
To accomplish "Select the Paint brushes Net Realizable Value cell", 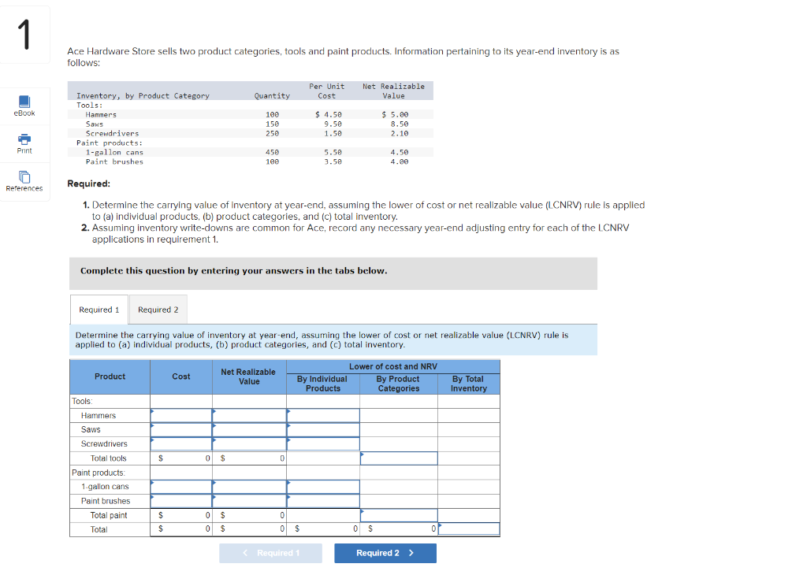I will pos(249,501).
